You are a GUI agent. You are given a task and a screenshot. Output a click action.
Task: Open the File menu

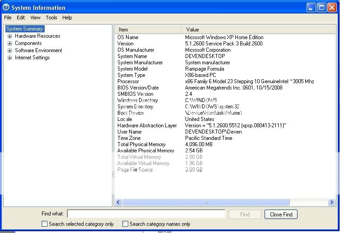8,18
